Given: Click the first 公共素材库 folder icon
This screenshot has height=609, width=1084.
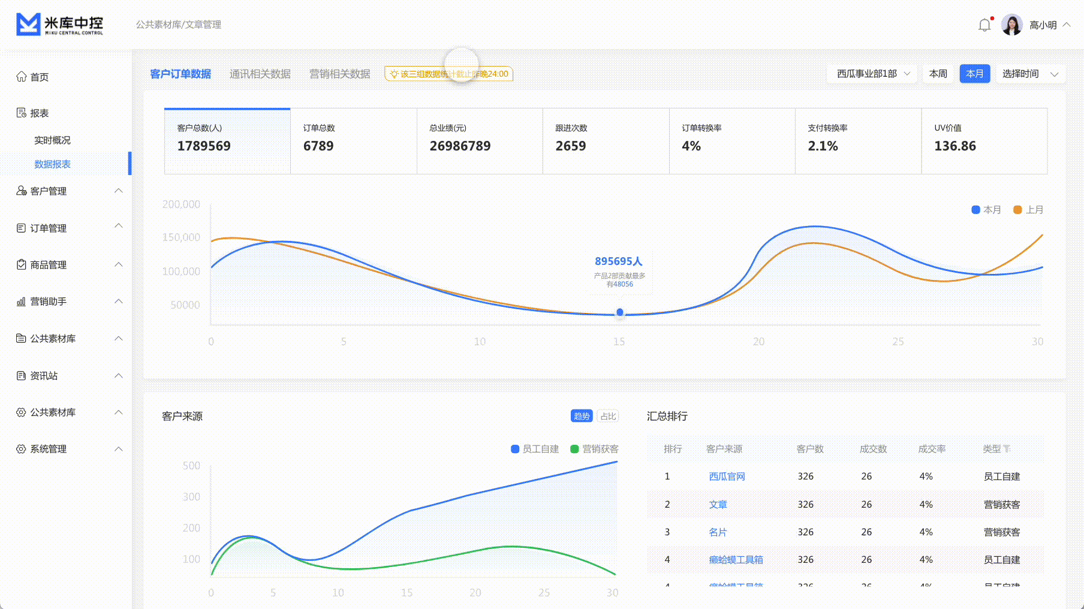Looking at the screenshot, I should [22, 338].
